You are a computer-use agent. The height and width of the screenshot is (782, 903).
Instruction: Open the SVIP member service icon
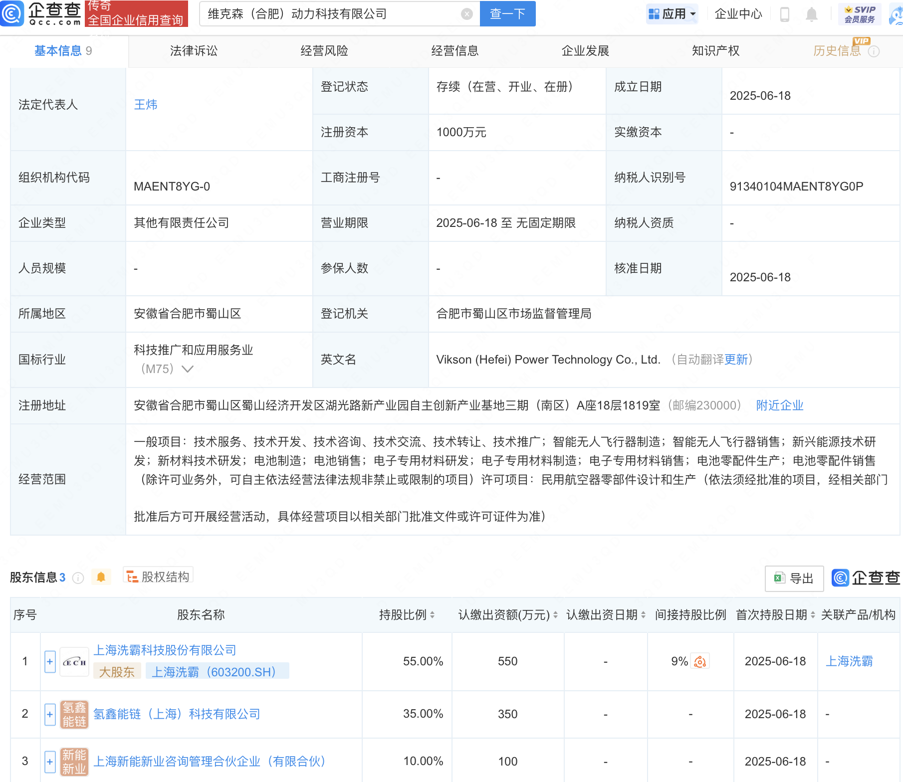[x=860, y=14]
